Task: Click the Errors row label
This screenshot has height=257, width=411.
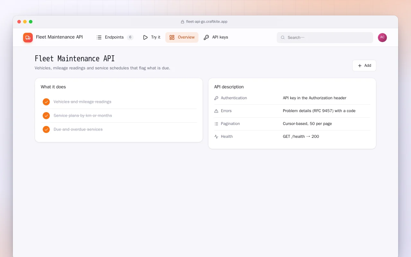Action: tap(226, 111)
